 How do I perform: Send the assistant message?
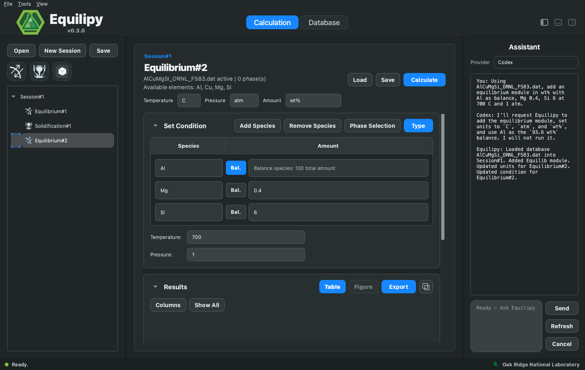coord(562,308)
